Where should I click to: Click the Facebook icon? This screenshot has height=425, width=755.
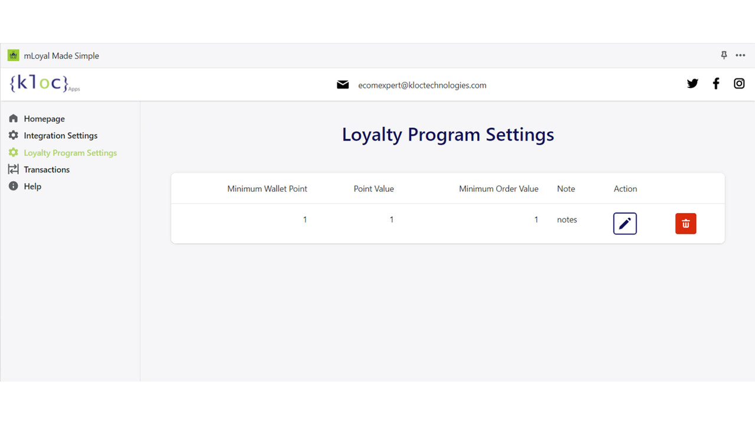715,83
